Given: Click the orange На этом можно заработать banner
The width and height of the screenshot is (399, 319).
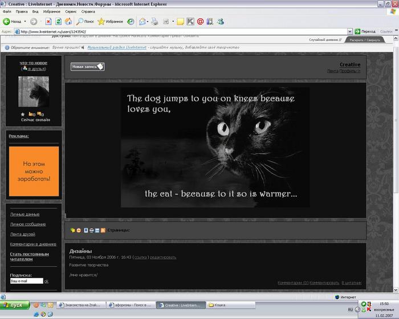Looking at the screenshot, I should [x=34, y=171].
